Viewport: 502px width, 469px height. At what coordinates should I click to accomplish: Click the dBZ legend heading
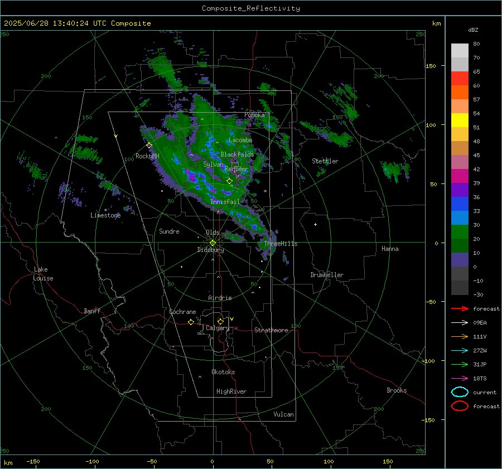(473, 30)
